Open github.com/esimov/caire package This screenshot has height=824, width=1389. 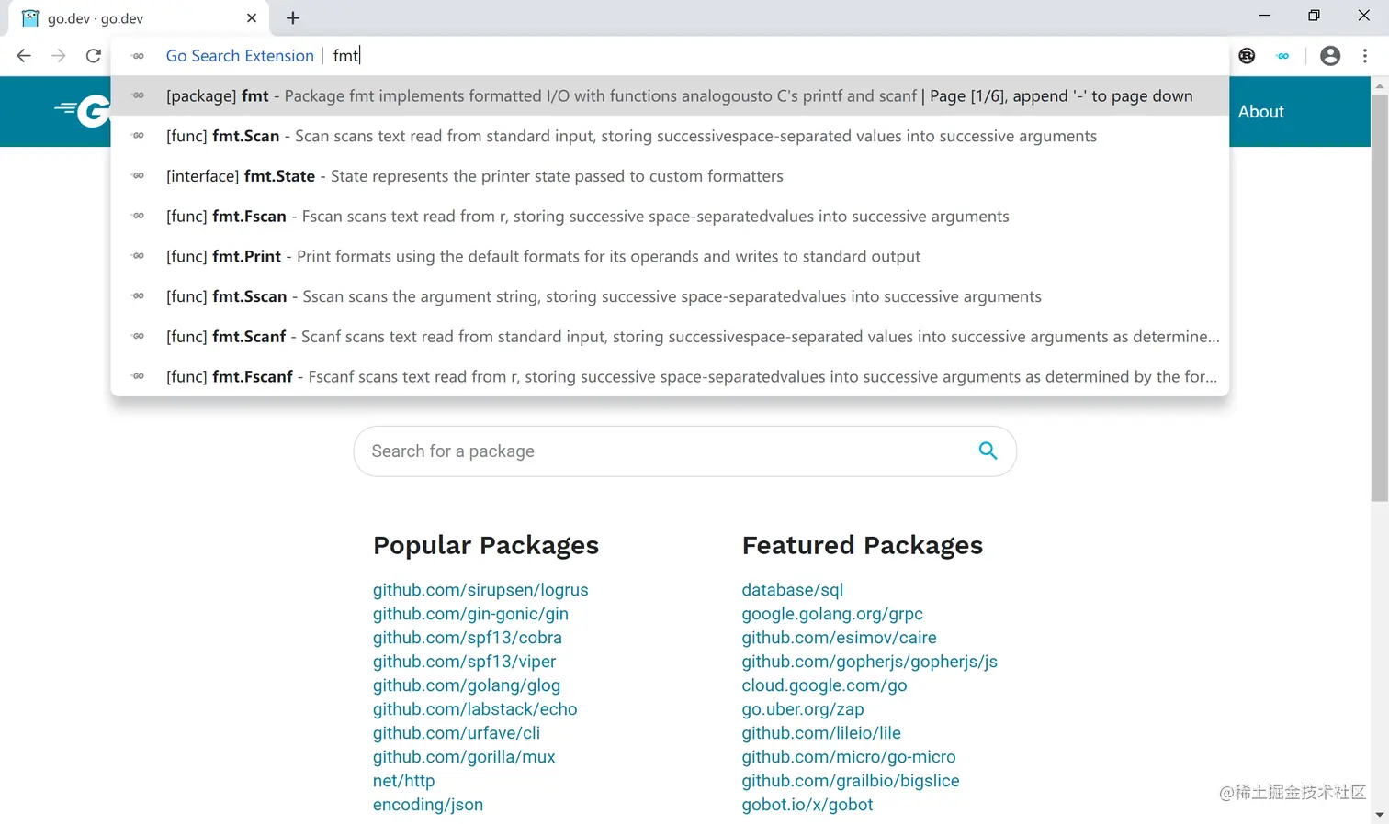840,638
